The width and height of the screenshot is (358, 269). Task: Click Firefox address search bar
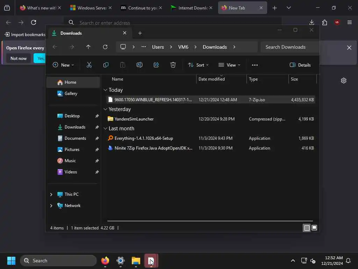pyautogui.click(x=173, y=22)
